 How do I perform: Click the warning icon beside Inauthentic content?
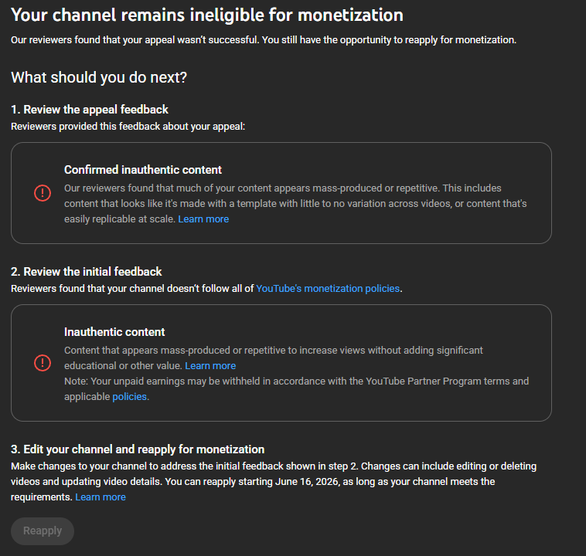coord(43,363)
